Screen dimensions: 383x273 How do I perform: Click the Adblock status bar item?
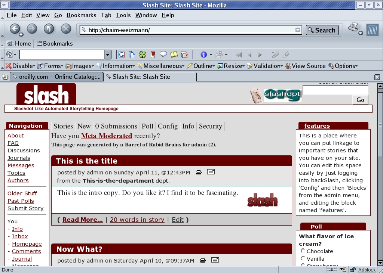(x=367, y=270)
